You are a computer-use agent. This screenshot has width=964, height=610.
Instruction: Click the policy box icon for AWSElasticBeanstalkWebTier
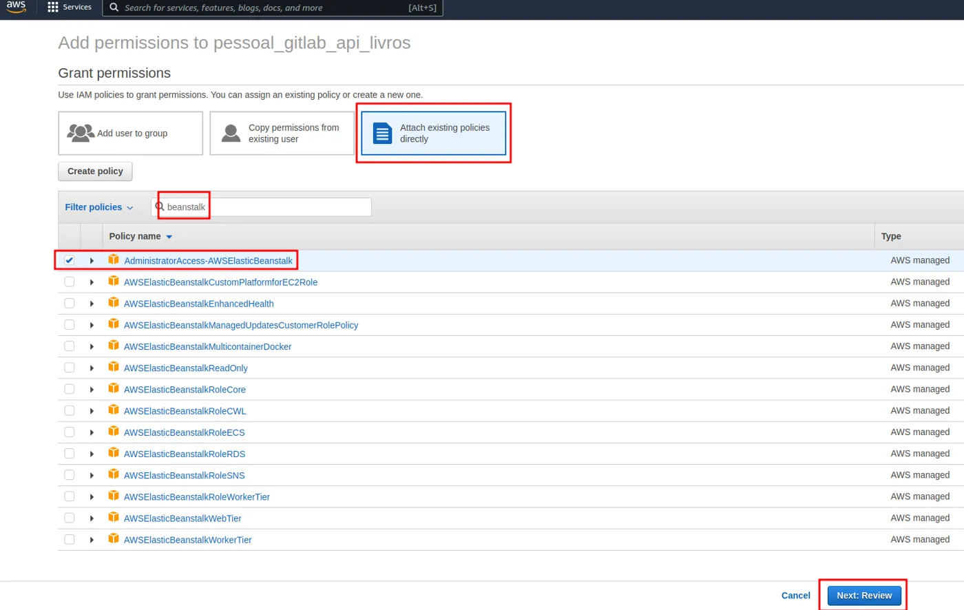(114, 517)
